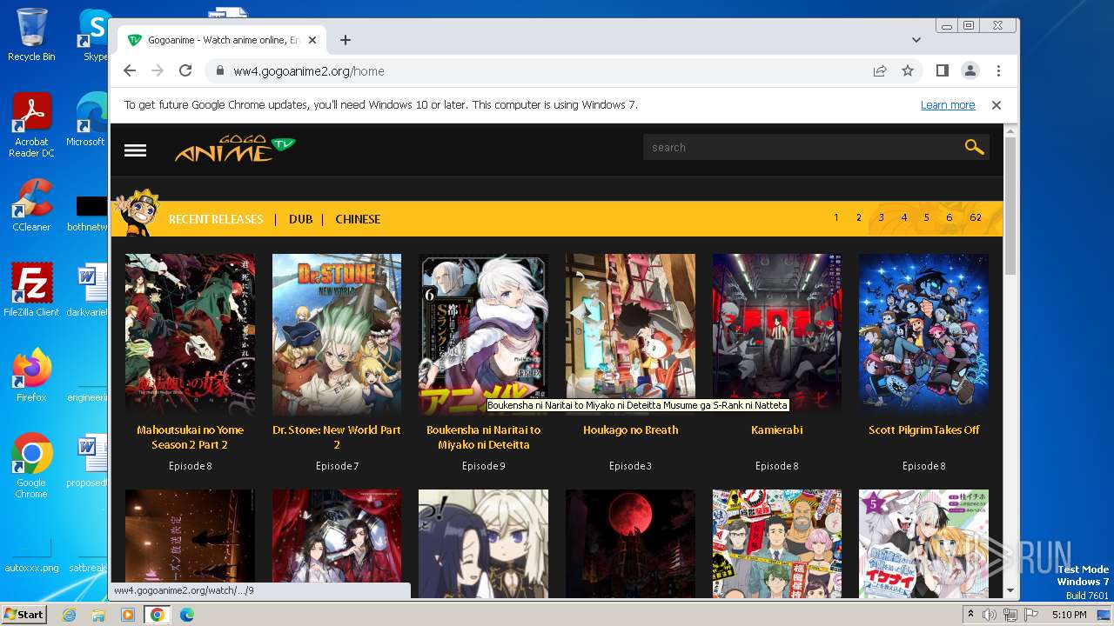Click Episode 9 under Boukensha ni Naritai

(x=483, y=466)
